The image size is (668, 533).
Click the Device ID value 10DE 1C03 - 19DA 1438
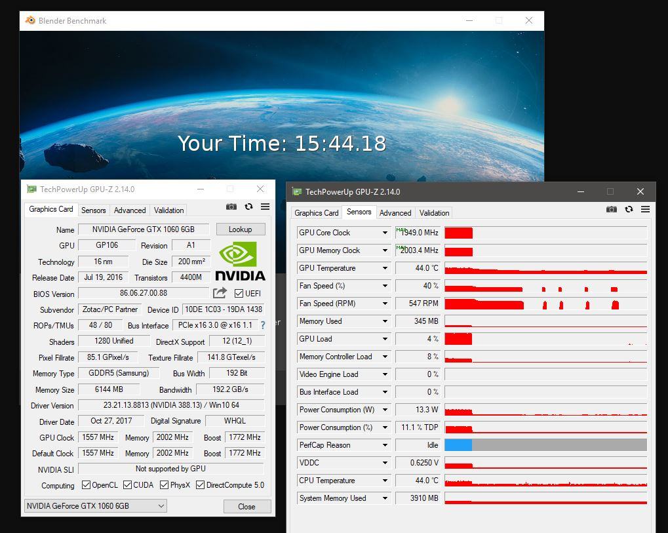[224, 309]
